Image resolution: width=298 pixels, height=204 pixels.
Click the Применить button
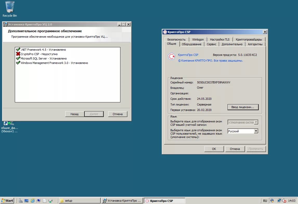pos(256,149)
